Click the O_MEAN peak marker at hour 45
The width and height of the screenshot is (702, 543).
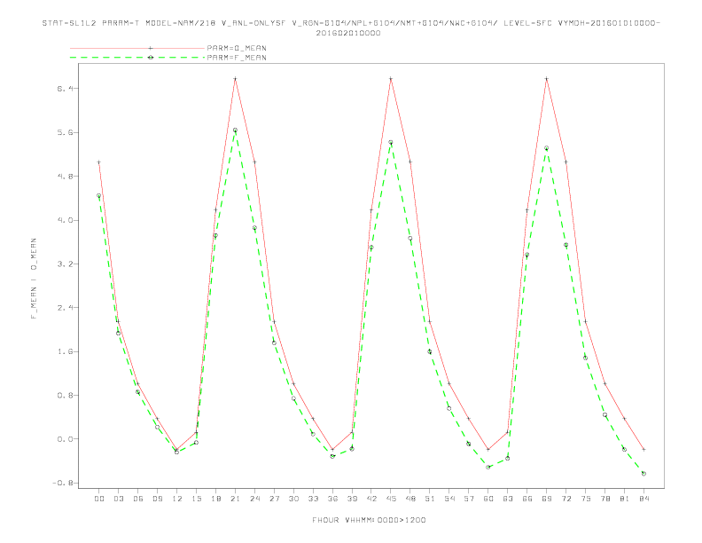pyautogui.click(x=391, y=79)
